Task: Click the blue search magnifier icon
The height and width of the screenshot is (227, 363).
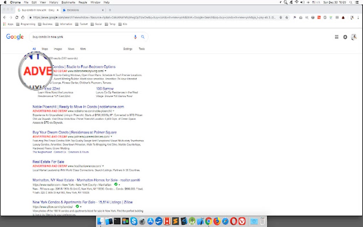Action: pyautogui.click(x=143, y=37)
